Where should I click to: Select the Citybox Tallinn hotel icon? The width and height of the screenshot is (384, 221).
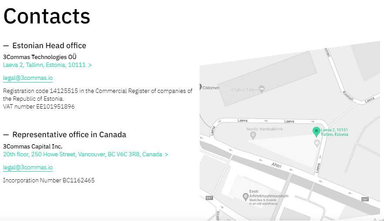click(262, 89)
